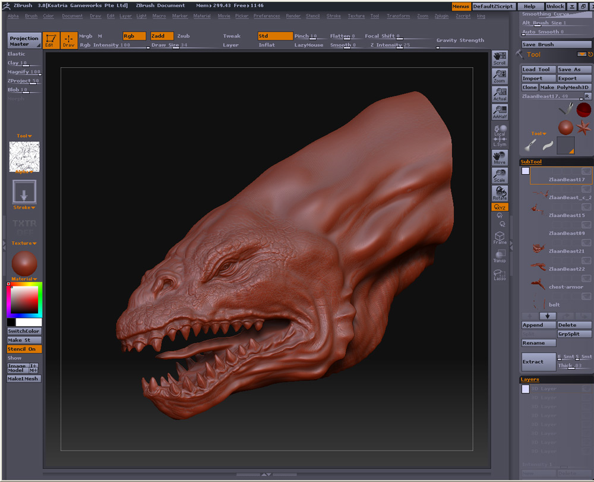Activate the Scroll canvas tool
594x482 pixels.
[x=500, y=58]
